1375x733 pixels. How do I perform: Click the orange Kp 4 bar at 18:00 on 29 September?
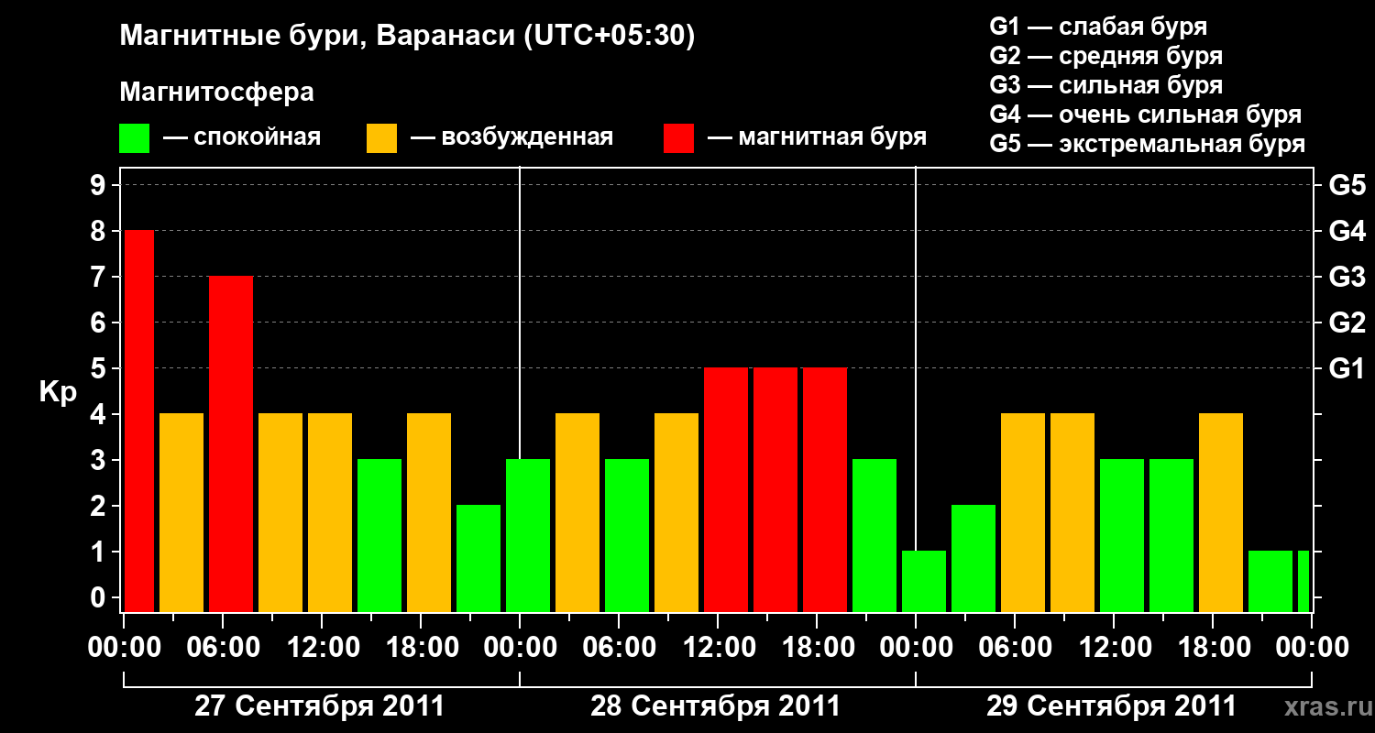(1221, 512)
